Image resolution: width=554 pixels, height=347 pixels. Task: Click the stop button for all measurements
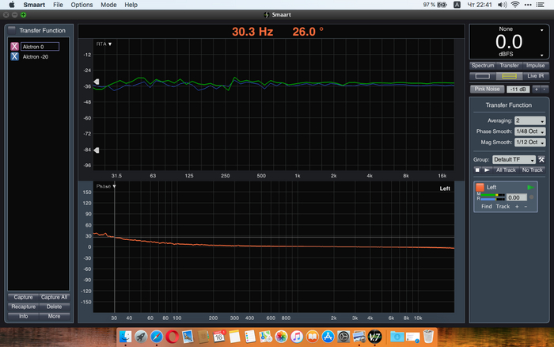[476, 170]
